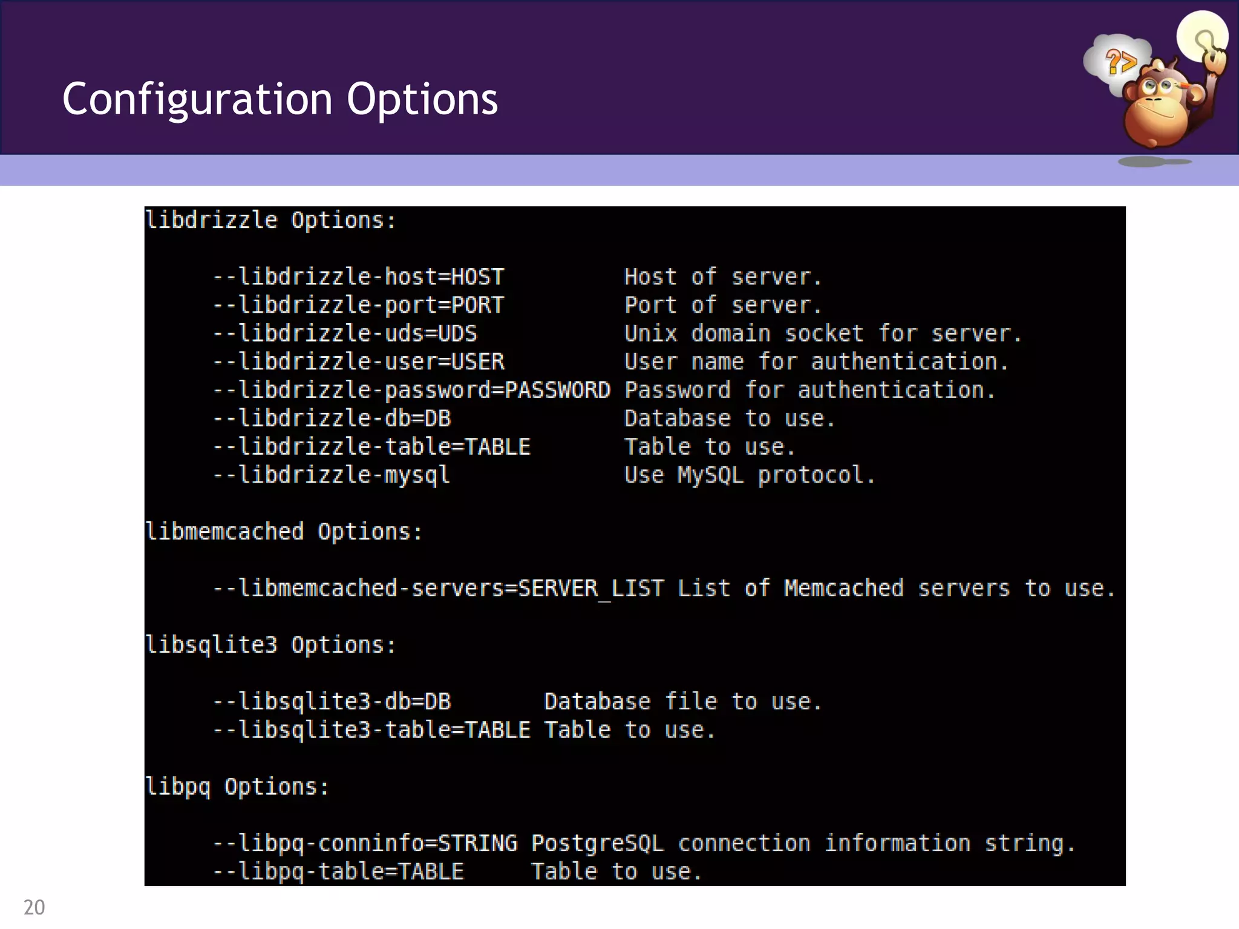
Task: Select the '--libpq-table=TABLE' option text
Action: (x=339, y=872)
